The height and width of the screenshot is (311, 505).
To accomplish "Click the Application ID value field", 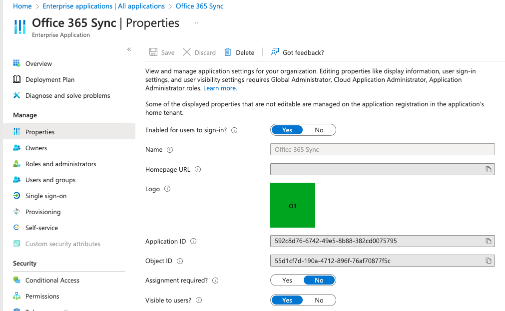I will coord(382,241).
